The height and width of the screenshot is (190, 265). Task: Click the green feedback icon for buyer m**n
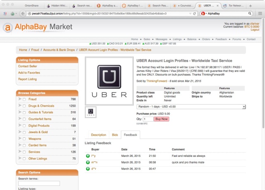tap(88, 162)
